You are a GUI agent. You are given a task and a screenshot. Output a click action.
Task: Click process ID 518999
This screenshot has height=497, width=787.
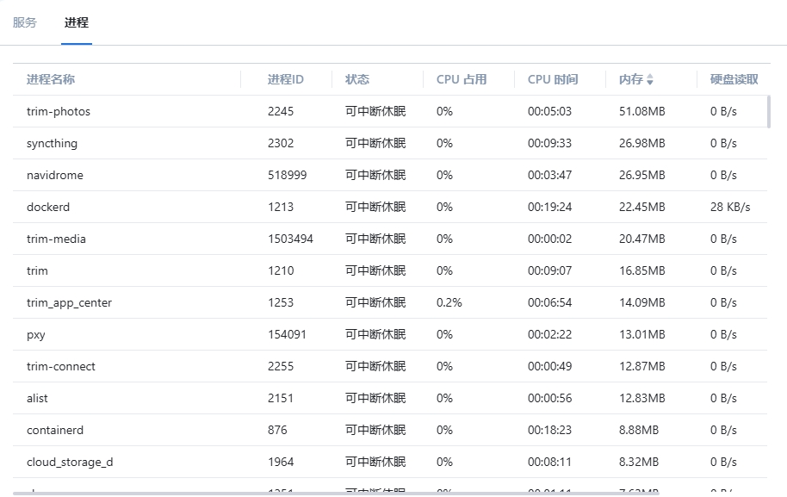coord(287,175)
